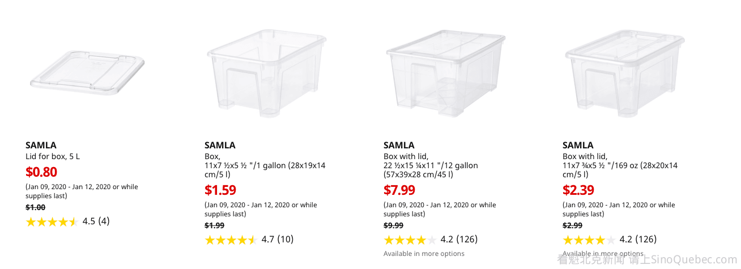
Task: Click the SAMLA title of the $2.39 box
Action: click(x=578, y=145)
